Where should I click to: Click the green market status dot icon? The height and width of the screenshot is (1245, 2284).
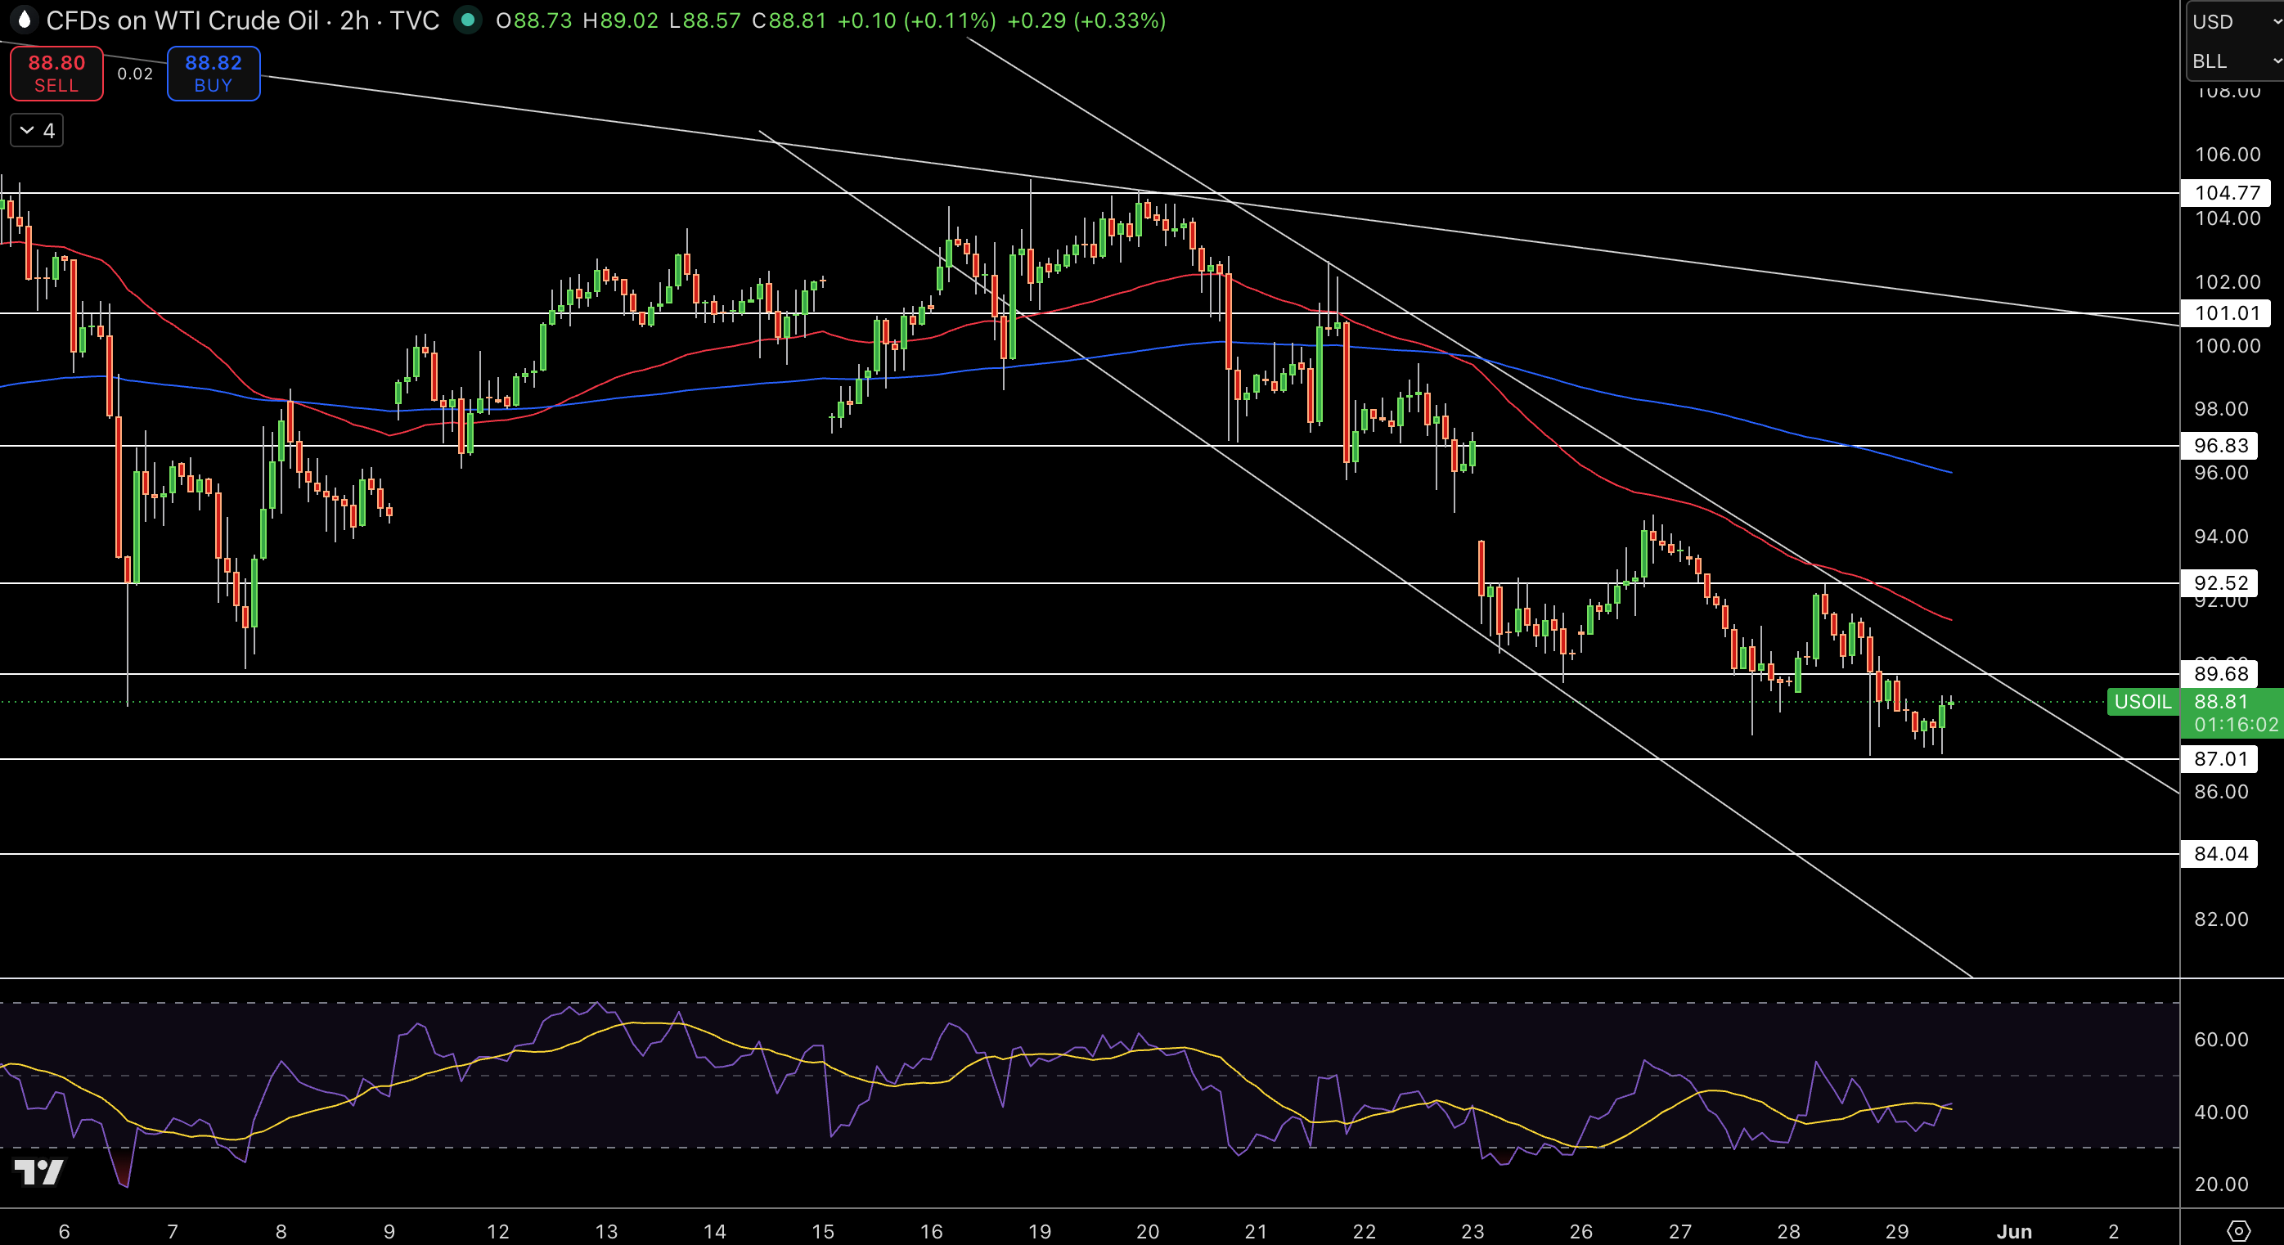(467, 20)
